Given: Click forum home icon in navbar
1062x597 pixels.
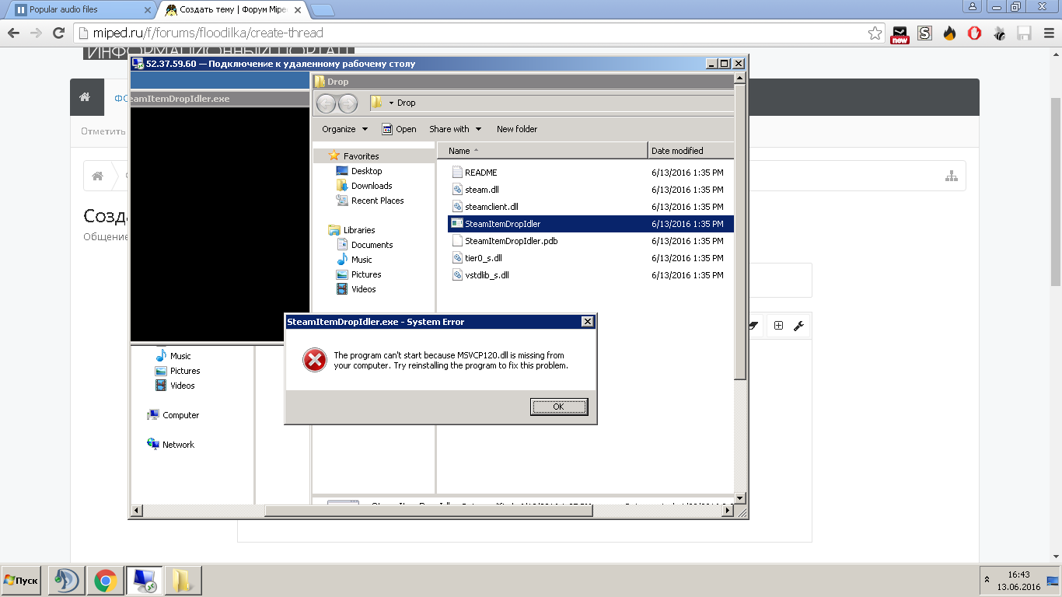Looking at the screenshot, I should coord(84,97).
